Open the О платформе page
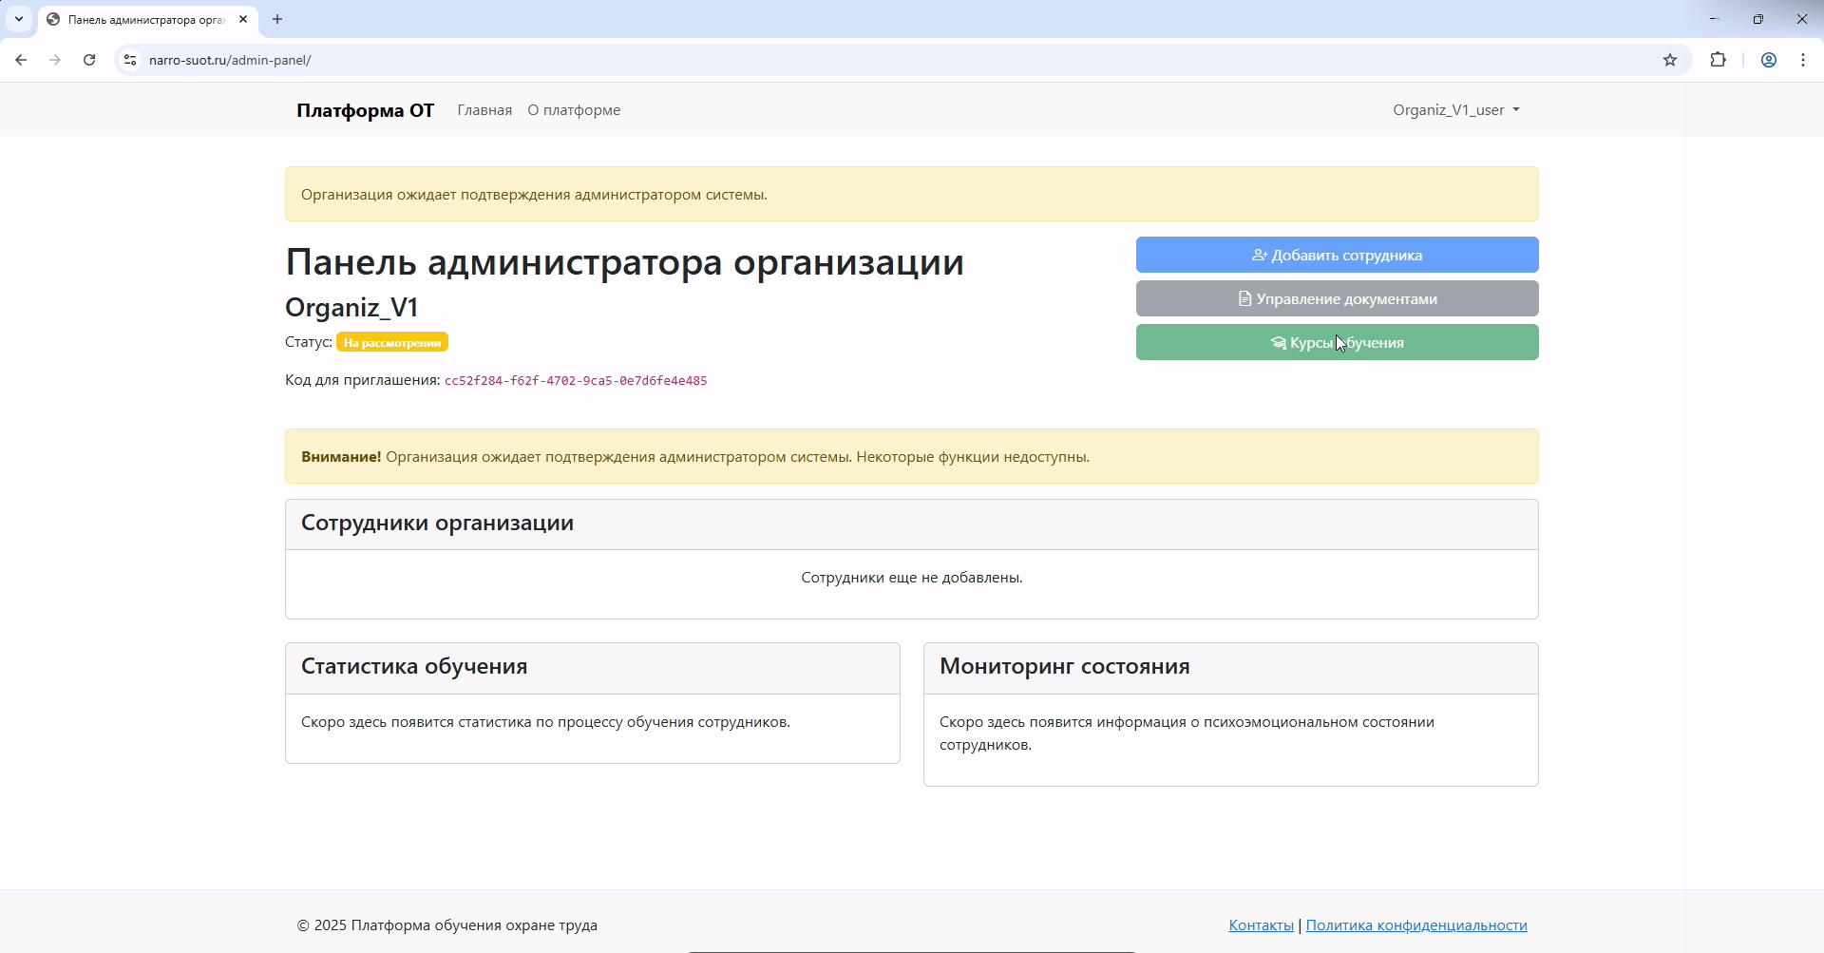 pyautogui.click(x=573, y=109)
